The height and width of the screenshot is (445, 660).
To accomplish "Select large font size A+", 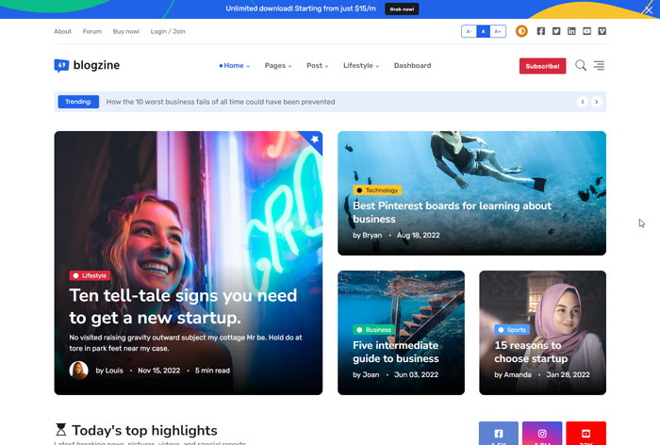I will coord(498,31).
